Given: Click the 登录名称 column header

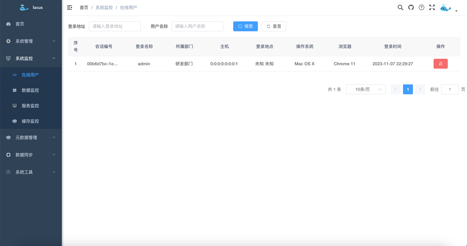Looking at the screenshot, I should (x=144, y=46).
